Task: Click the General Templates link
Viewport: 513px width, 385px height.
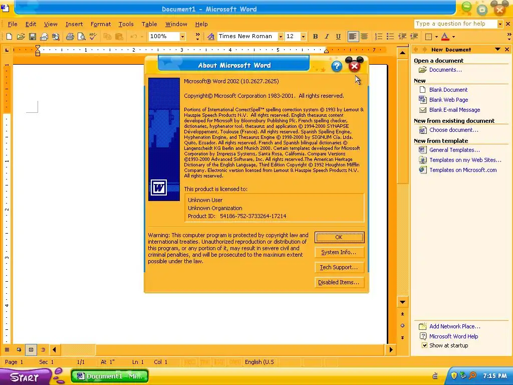Action: (x=454, y=150)
